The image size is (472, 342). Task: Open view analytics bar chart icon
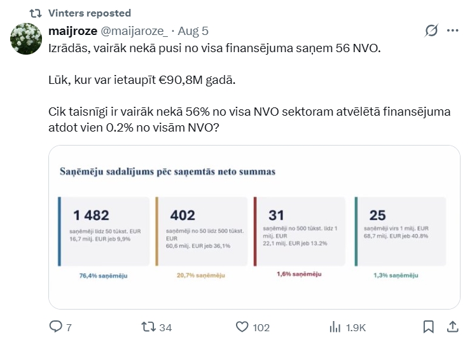click(335, 327)
